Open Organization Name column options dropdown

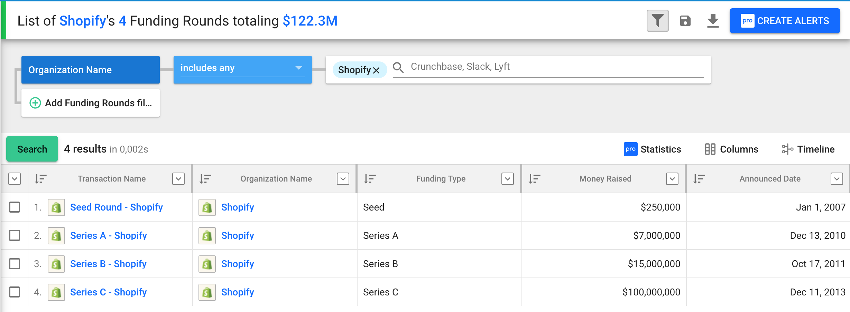[x=343, y=179]
